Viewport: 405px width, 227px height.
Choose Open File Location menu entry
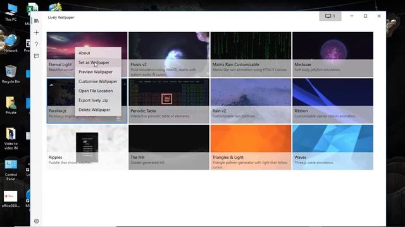coord(98,91)
